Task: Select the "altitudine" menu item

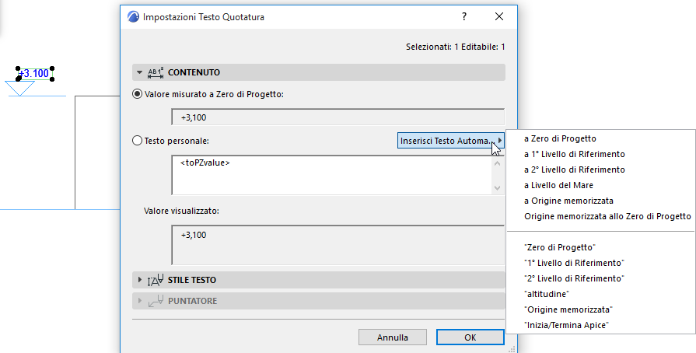Action: [x=547, y=293]
